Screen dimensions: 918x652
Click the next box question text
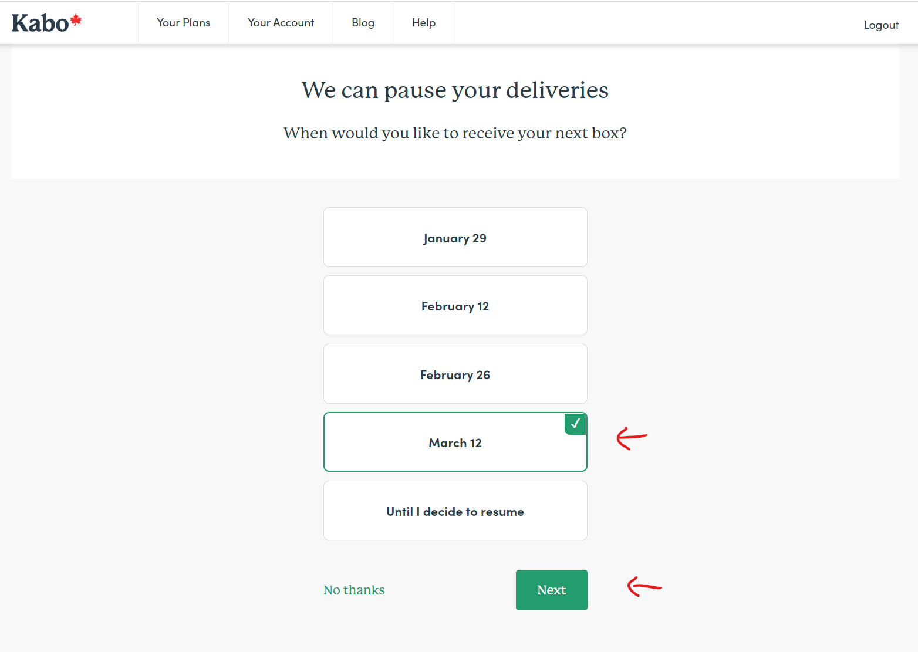coord(455,133)
